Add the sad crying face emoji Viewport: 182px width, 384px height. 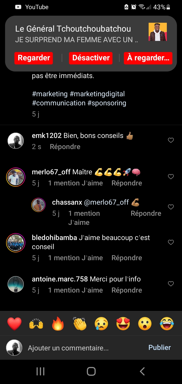click(x=101, y=324)
